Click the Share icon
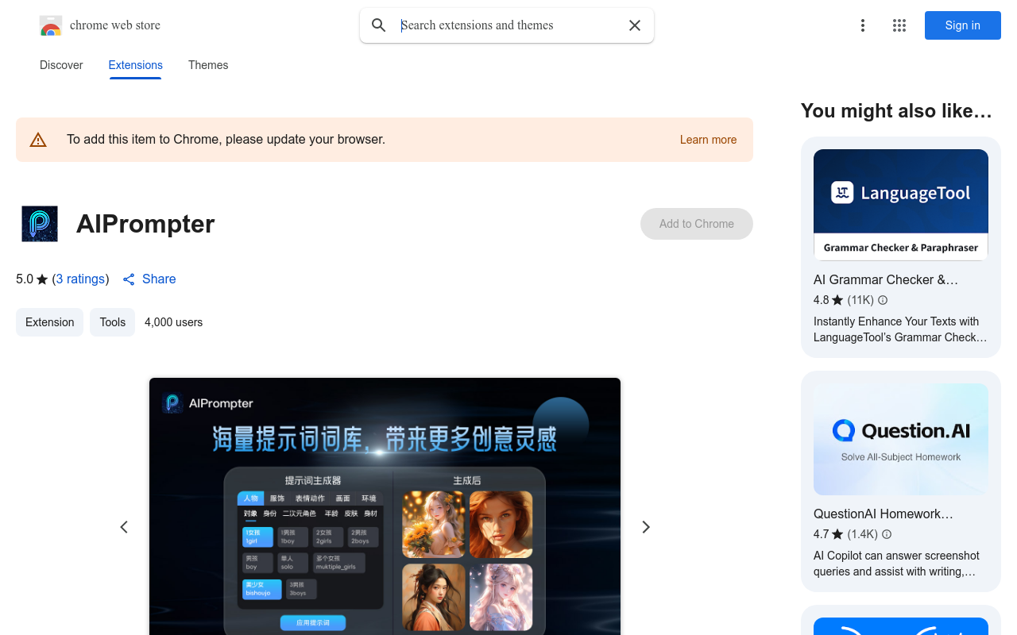Image resolution: width=1017 pixels, height=635 pixels. tap(129, 279)
